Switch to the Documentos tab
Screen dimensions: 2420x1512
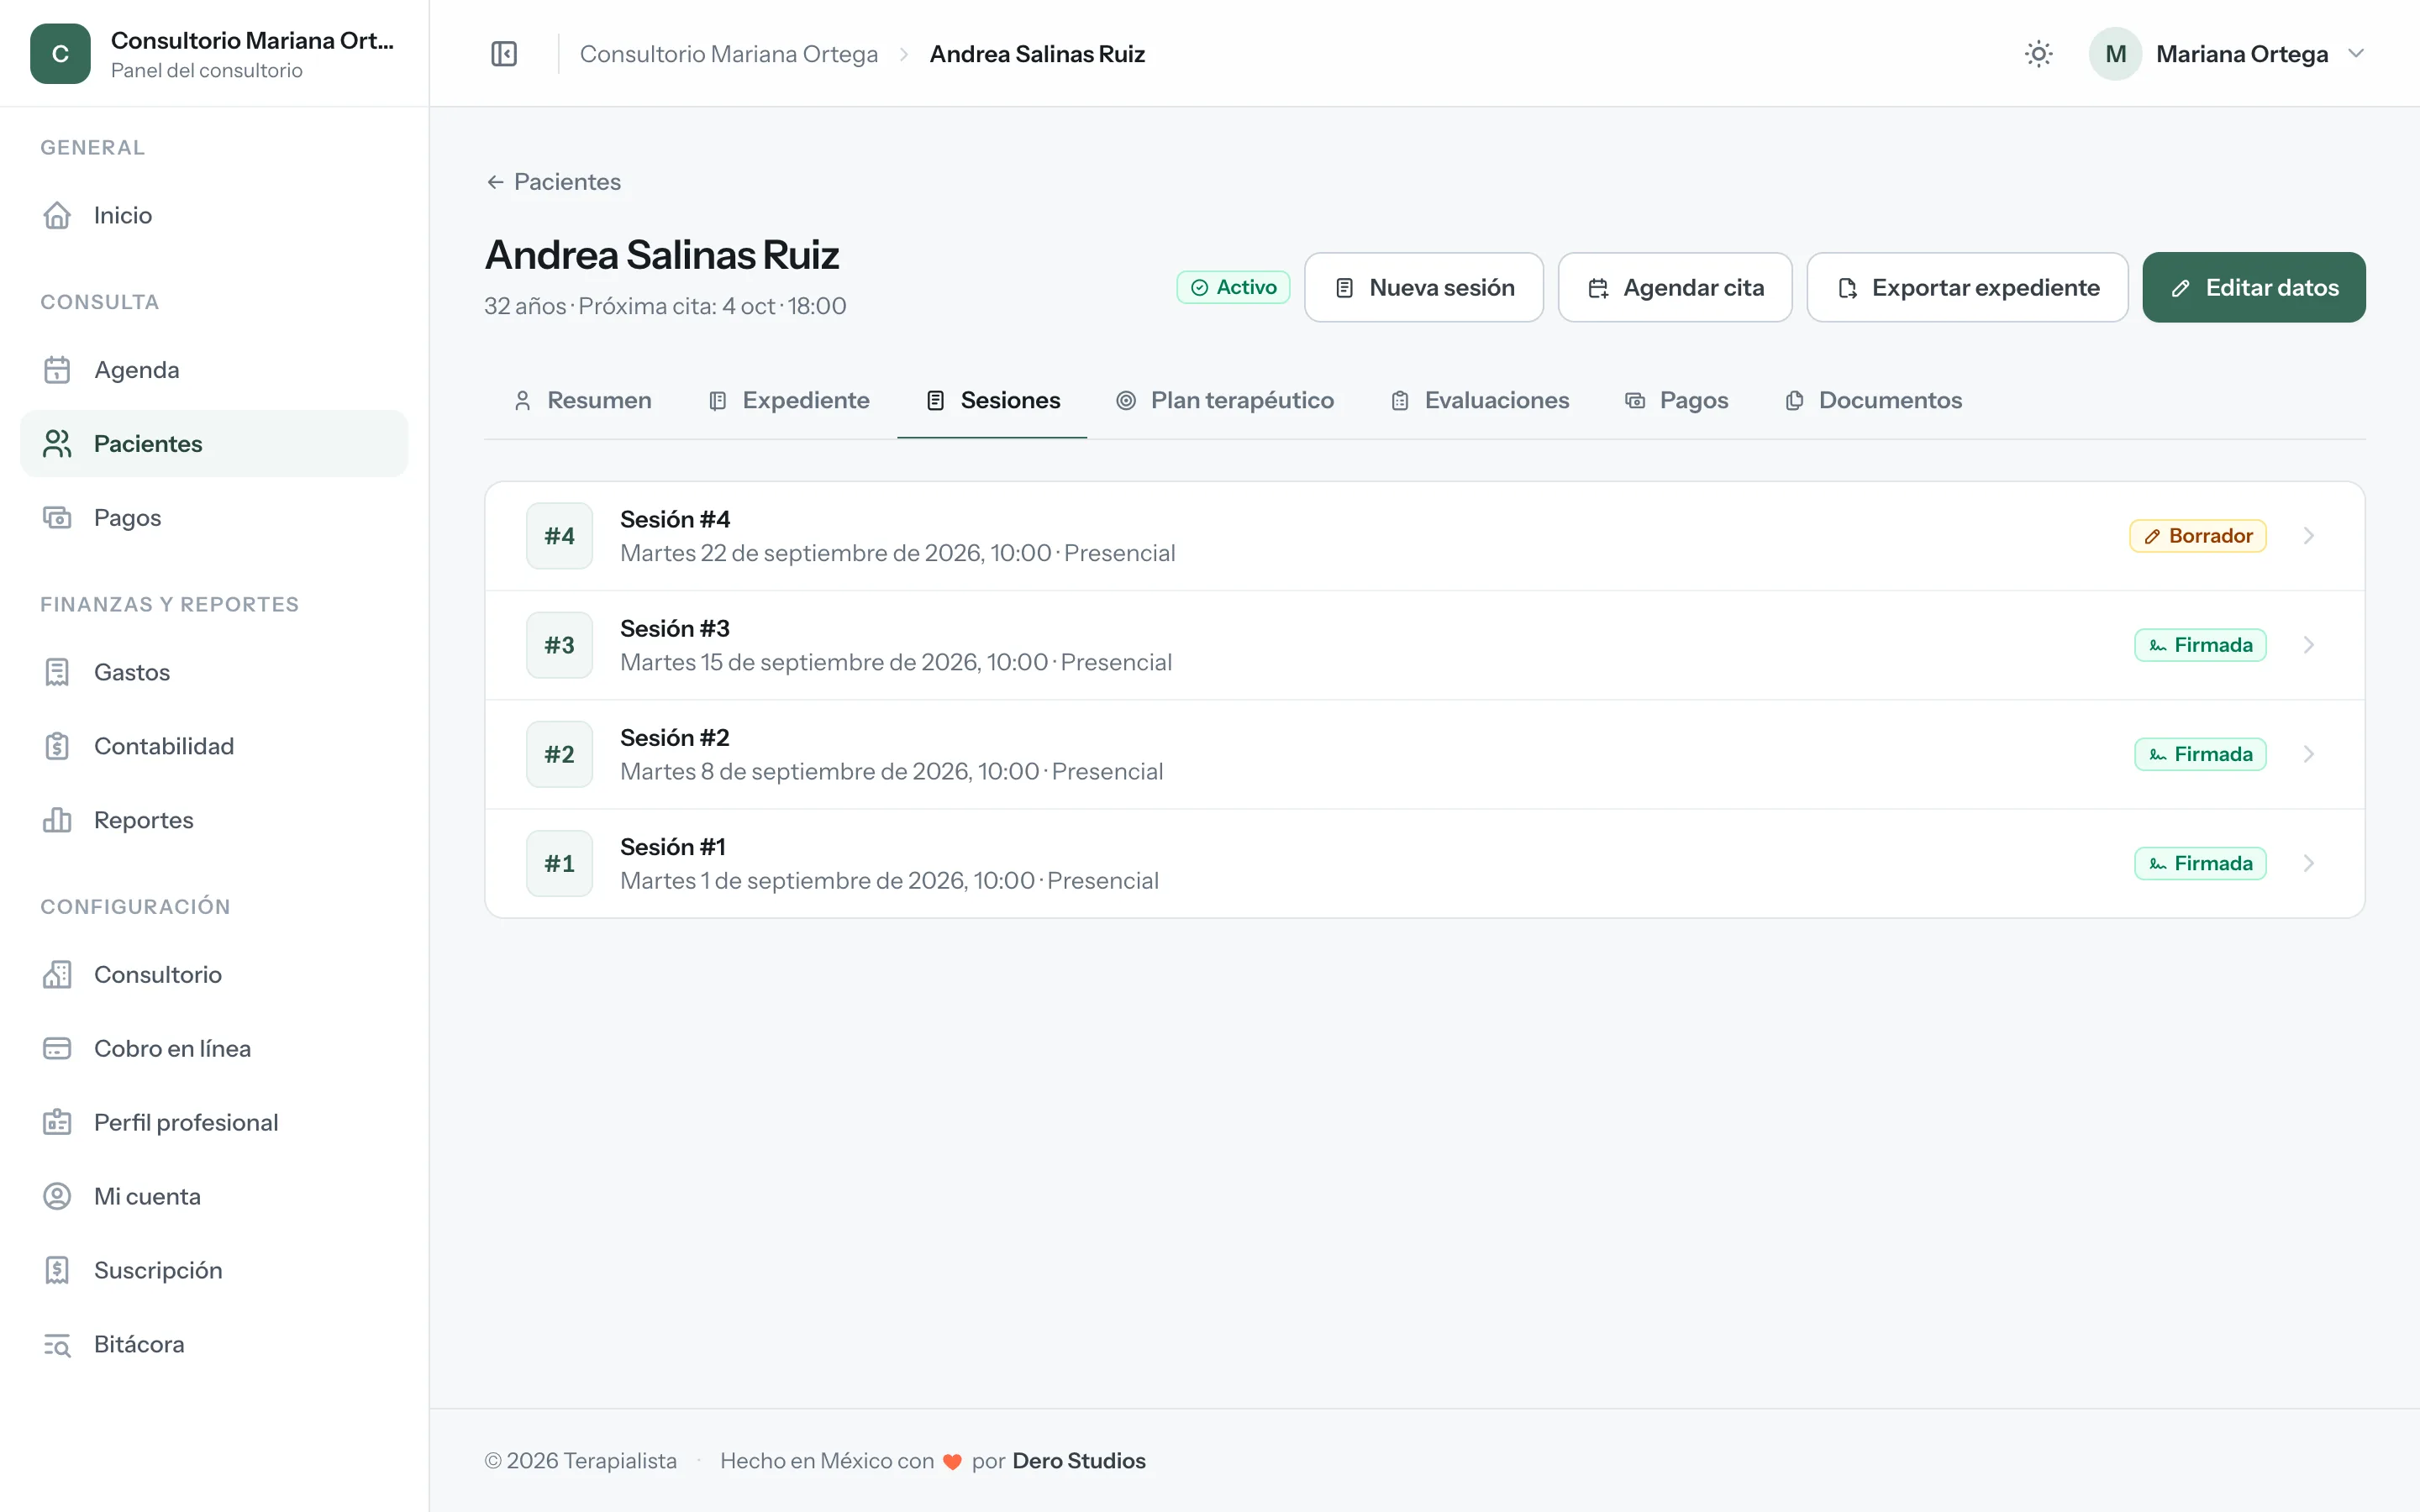1873,401
